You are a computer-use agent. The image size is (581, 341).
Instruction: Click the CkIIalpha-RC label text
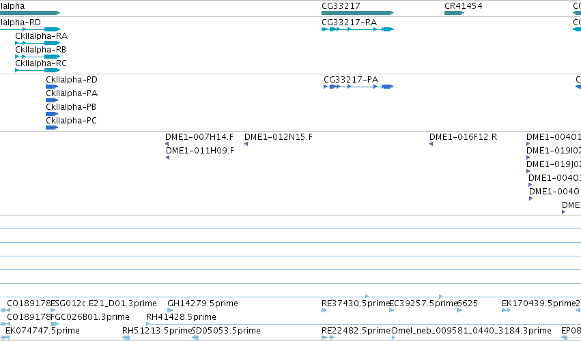click(x=41, y=63)
